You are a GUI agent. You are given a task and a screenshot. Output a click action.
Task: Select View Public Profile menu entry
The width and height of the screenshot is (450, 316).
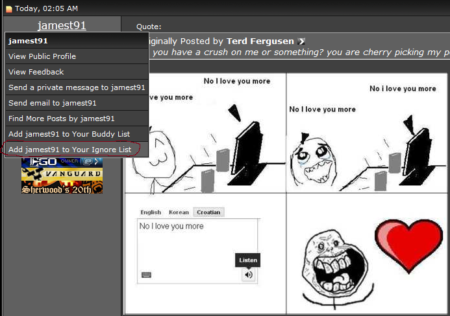pyautogui.click(x=77, y=56)
